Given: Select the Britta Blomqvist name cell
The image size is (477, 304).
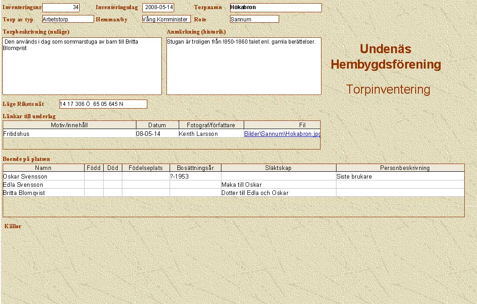Looking at the screenshot, I should point(43,193).
